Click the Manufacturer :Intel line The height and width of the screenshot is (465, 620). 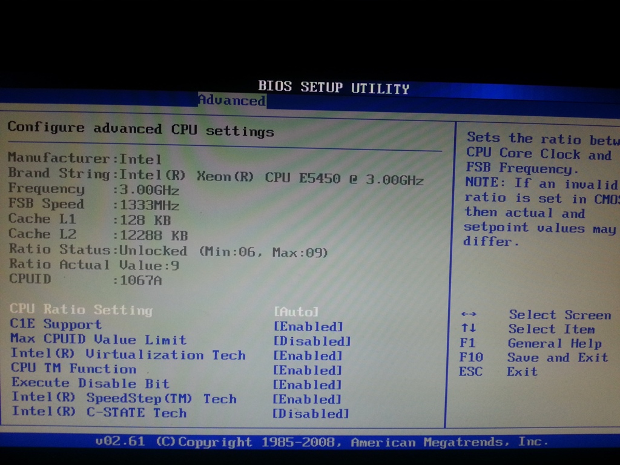(x=85, y=158)
